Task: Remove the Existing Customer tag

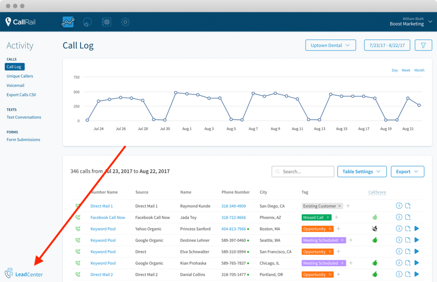Action: coord(340,206)
